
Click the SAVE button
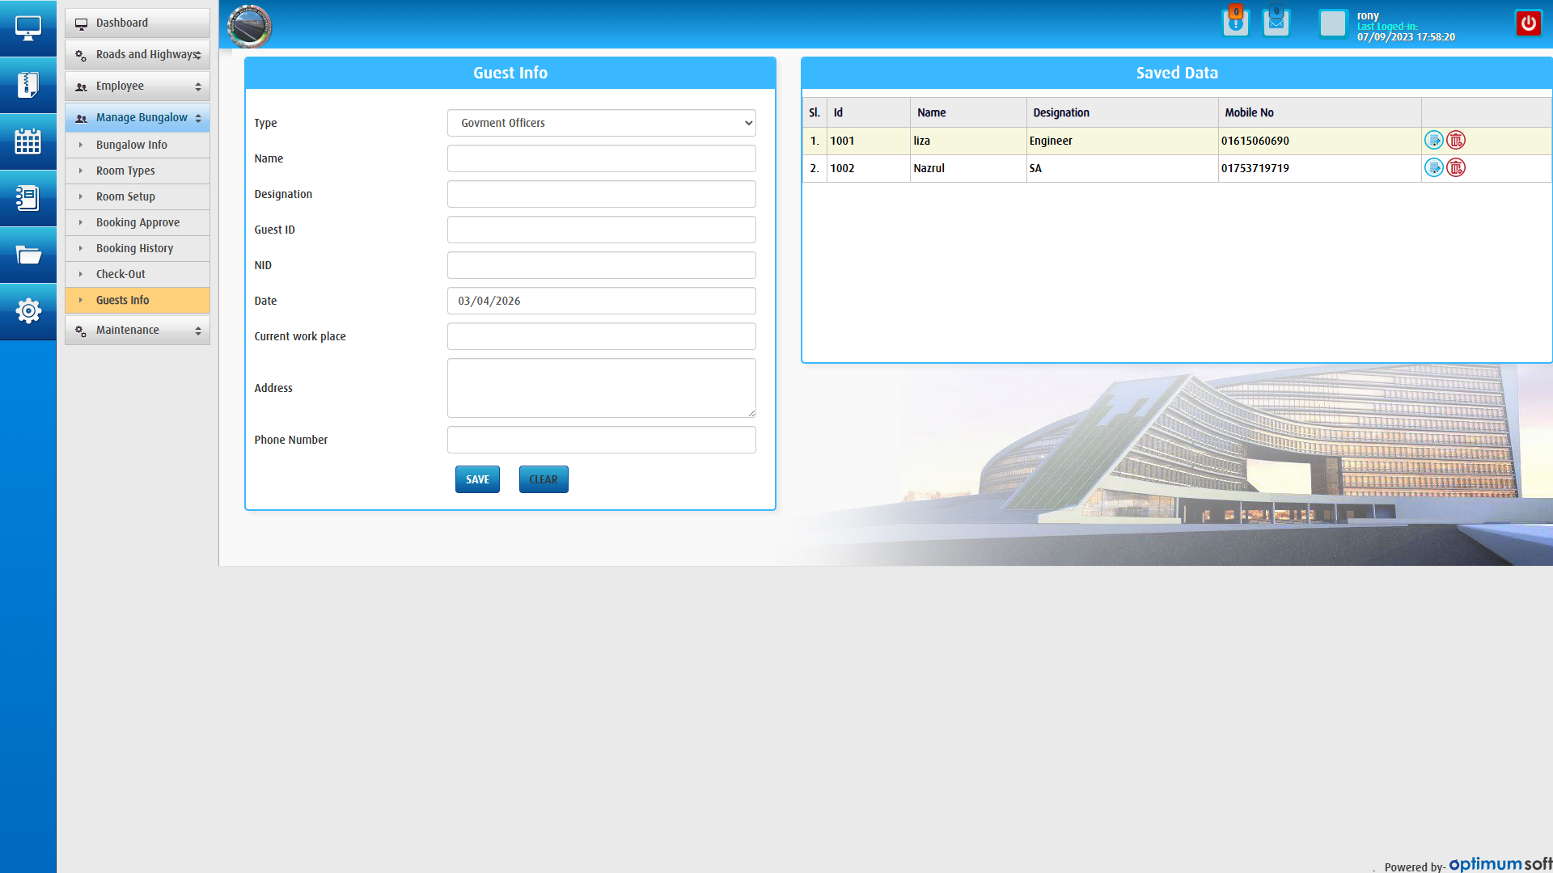coord(477,479)
